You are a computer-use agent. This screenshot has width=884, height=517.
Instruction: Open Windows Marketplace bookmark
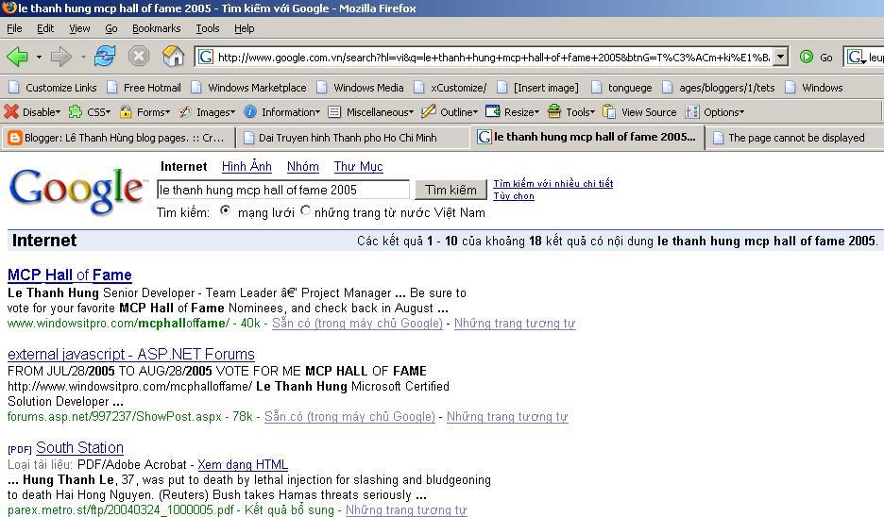click(248, 88)
